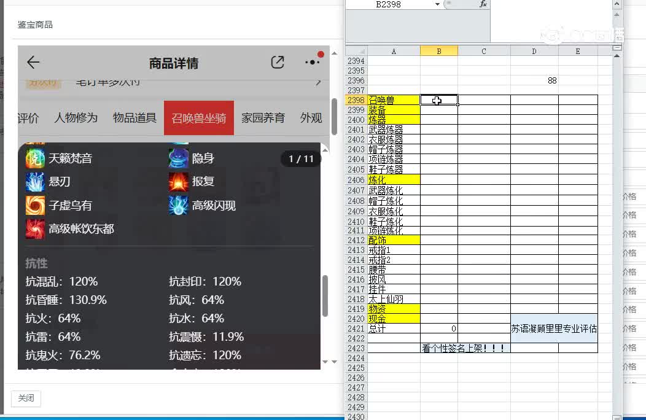Select row header 2421

(356, 329)
